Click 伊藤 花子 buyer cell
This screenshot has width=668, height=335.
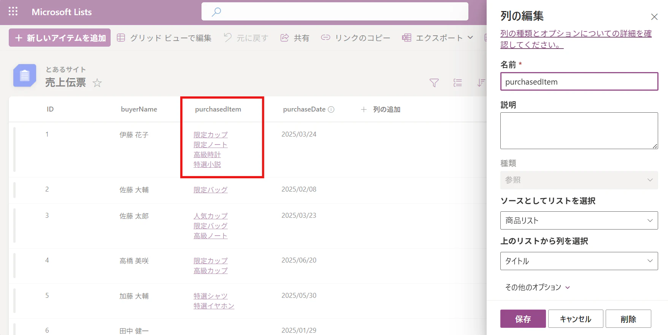click(134, 135)
